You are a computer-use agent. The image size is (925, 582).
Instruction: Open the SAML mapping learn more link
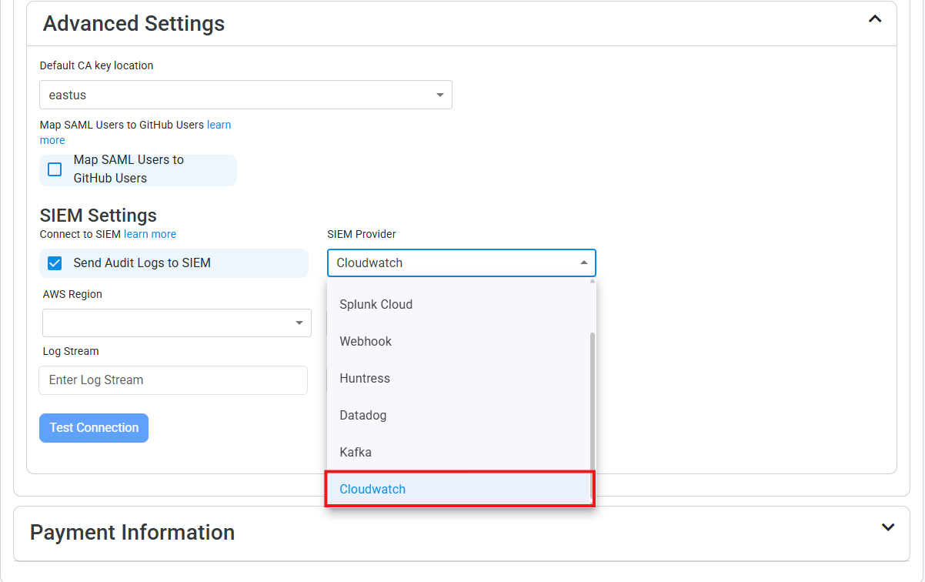(x=219, y=124)
